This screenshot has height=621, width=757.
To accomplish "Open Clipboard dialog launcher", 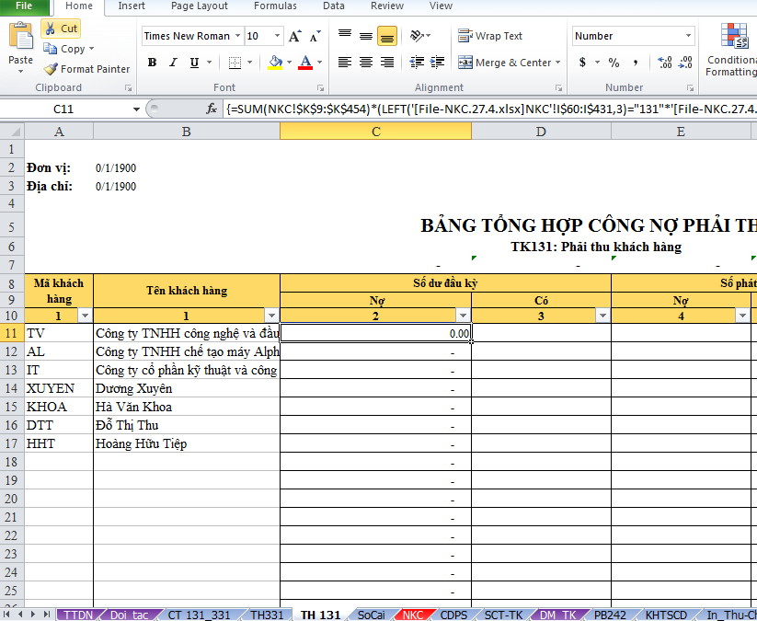I will (x=129, y=88).
